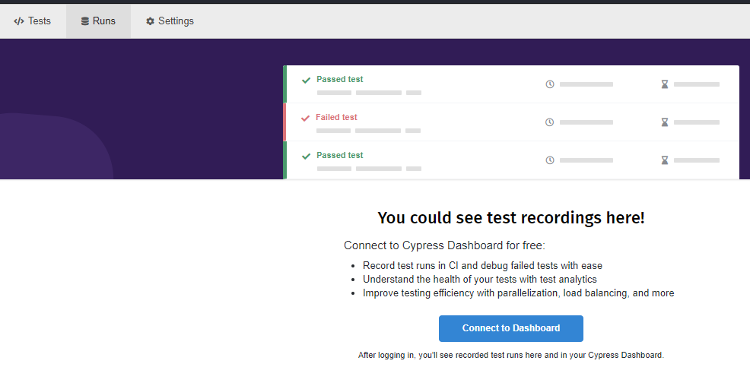Click the clock icon in the Failed test row

pos(550,122)
